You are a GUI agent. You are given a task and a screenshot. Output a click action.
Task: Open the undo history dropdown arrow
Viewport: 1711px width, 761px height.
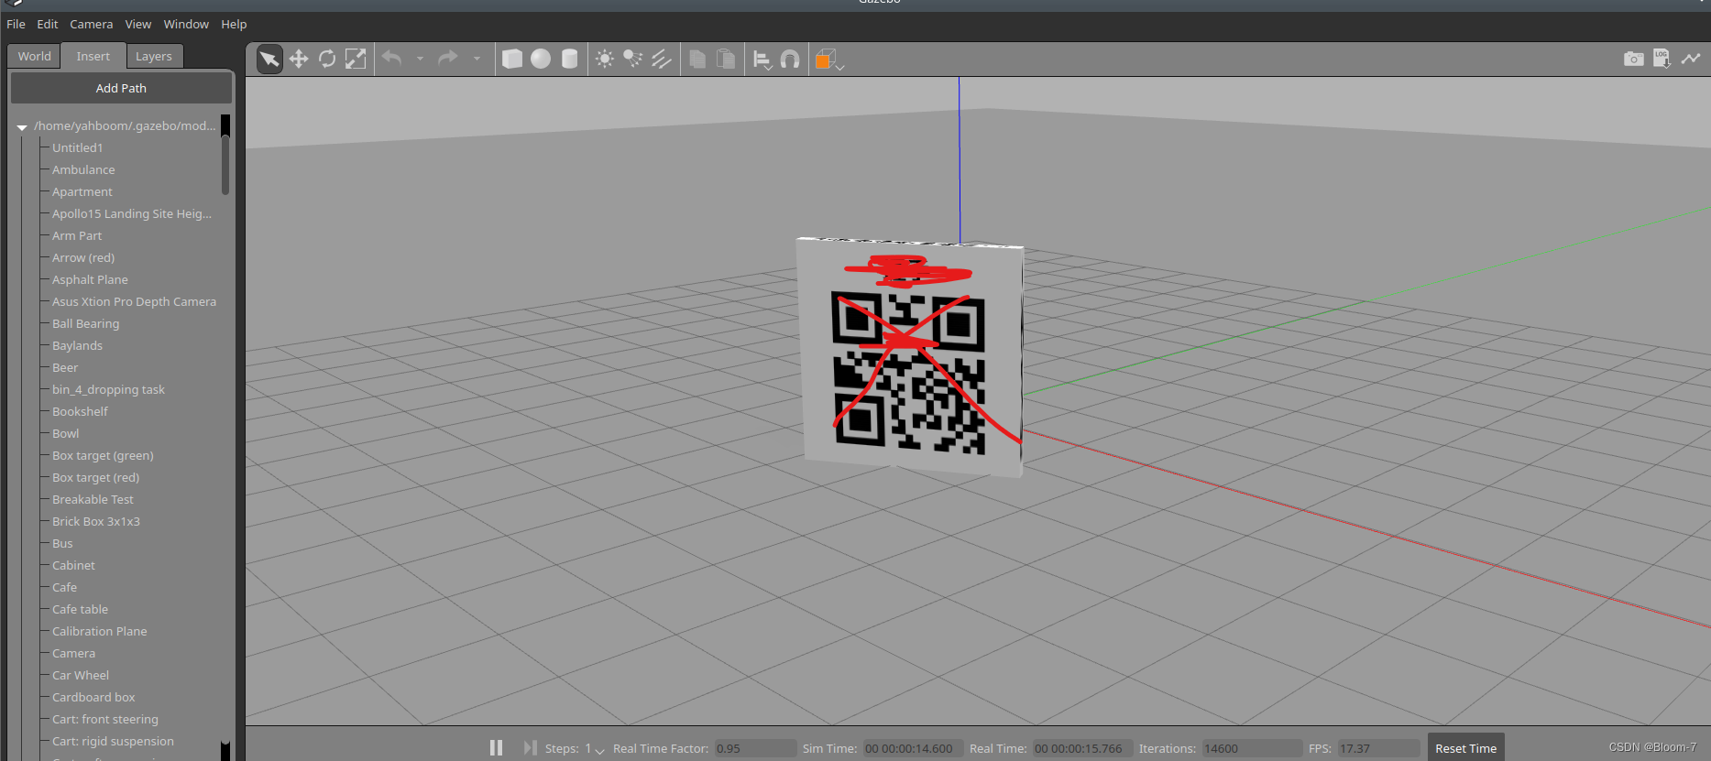click(420, 60)
